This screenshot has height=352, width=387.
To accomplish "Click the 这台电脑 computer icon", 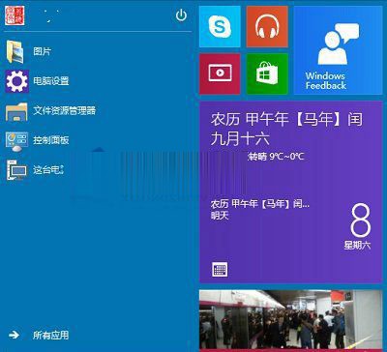I will pyautogui.click(x=16, y=170).
